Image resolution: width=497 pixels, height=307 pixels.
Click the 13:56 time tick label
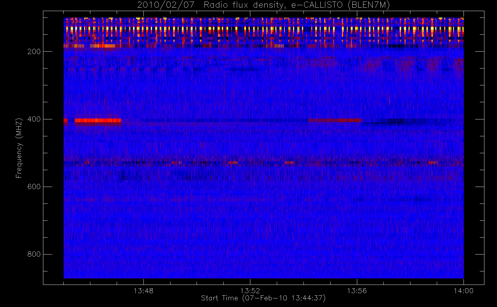point(357,291)
